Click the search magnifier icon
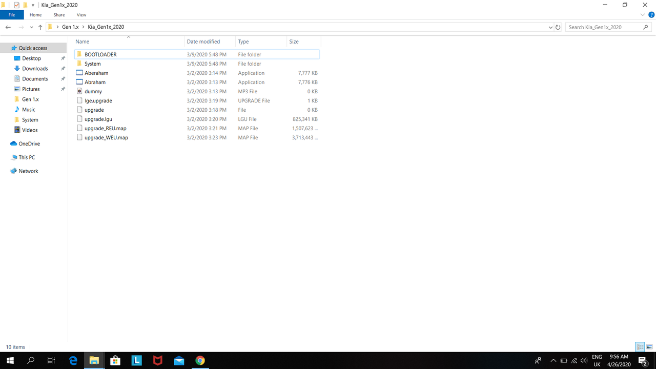 click(x=646, y=27)
